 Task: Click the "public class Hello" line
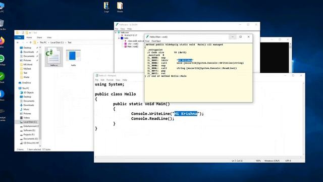116,94
